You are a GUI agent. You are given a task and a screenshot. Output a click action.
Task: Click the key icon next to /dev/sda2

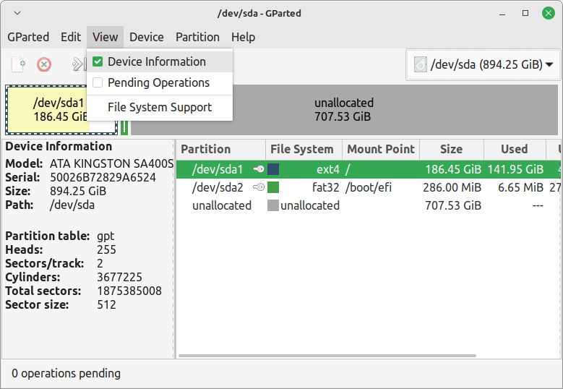point(258,187)
